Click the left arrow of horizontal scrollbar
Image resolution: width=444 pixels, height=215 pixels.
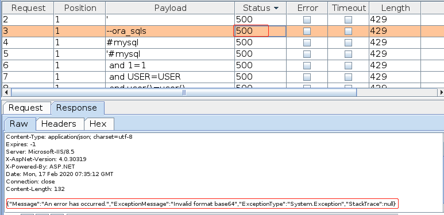6,92
